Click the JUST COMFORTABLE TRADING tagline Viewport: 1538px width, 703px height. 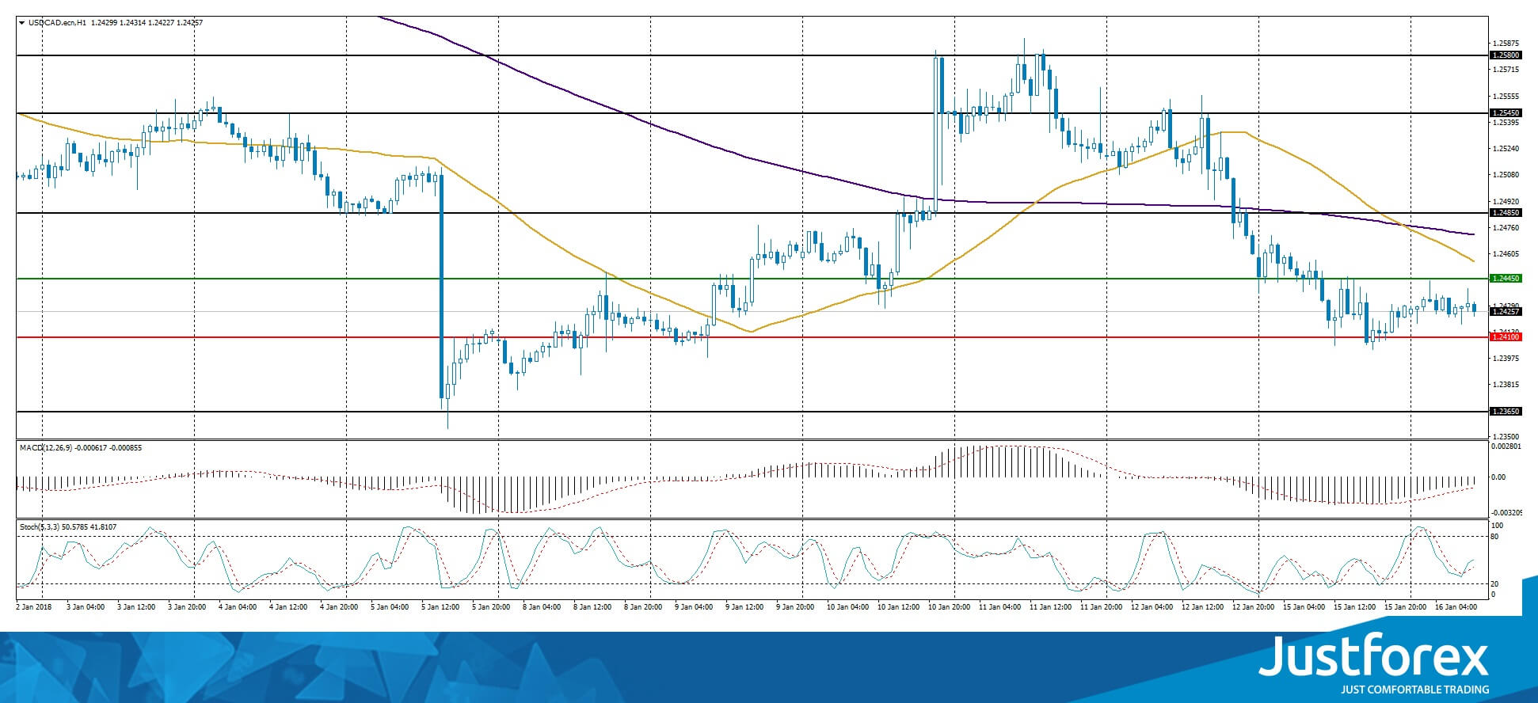pos(1414,690)
